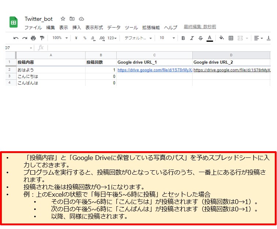The image size is (277, 229).
Task: Select the こんばんは cell
Action: tap(51, 83)
